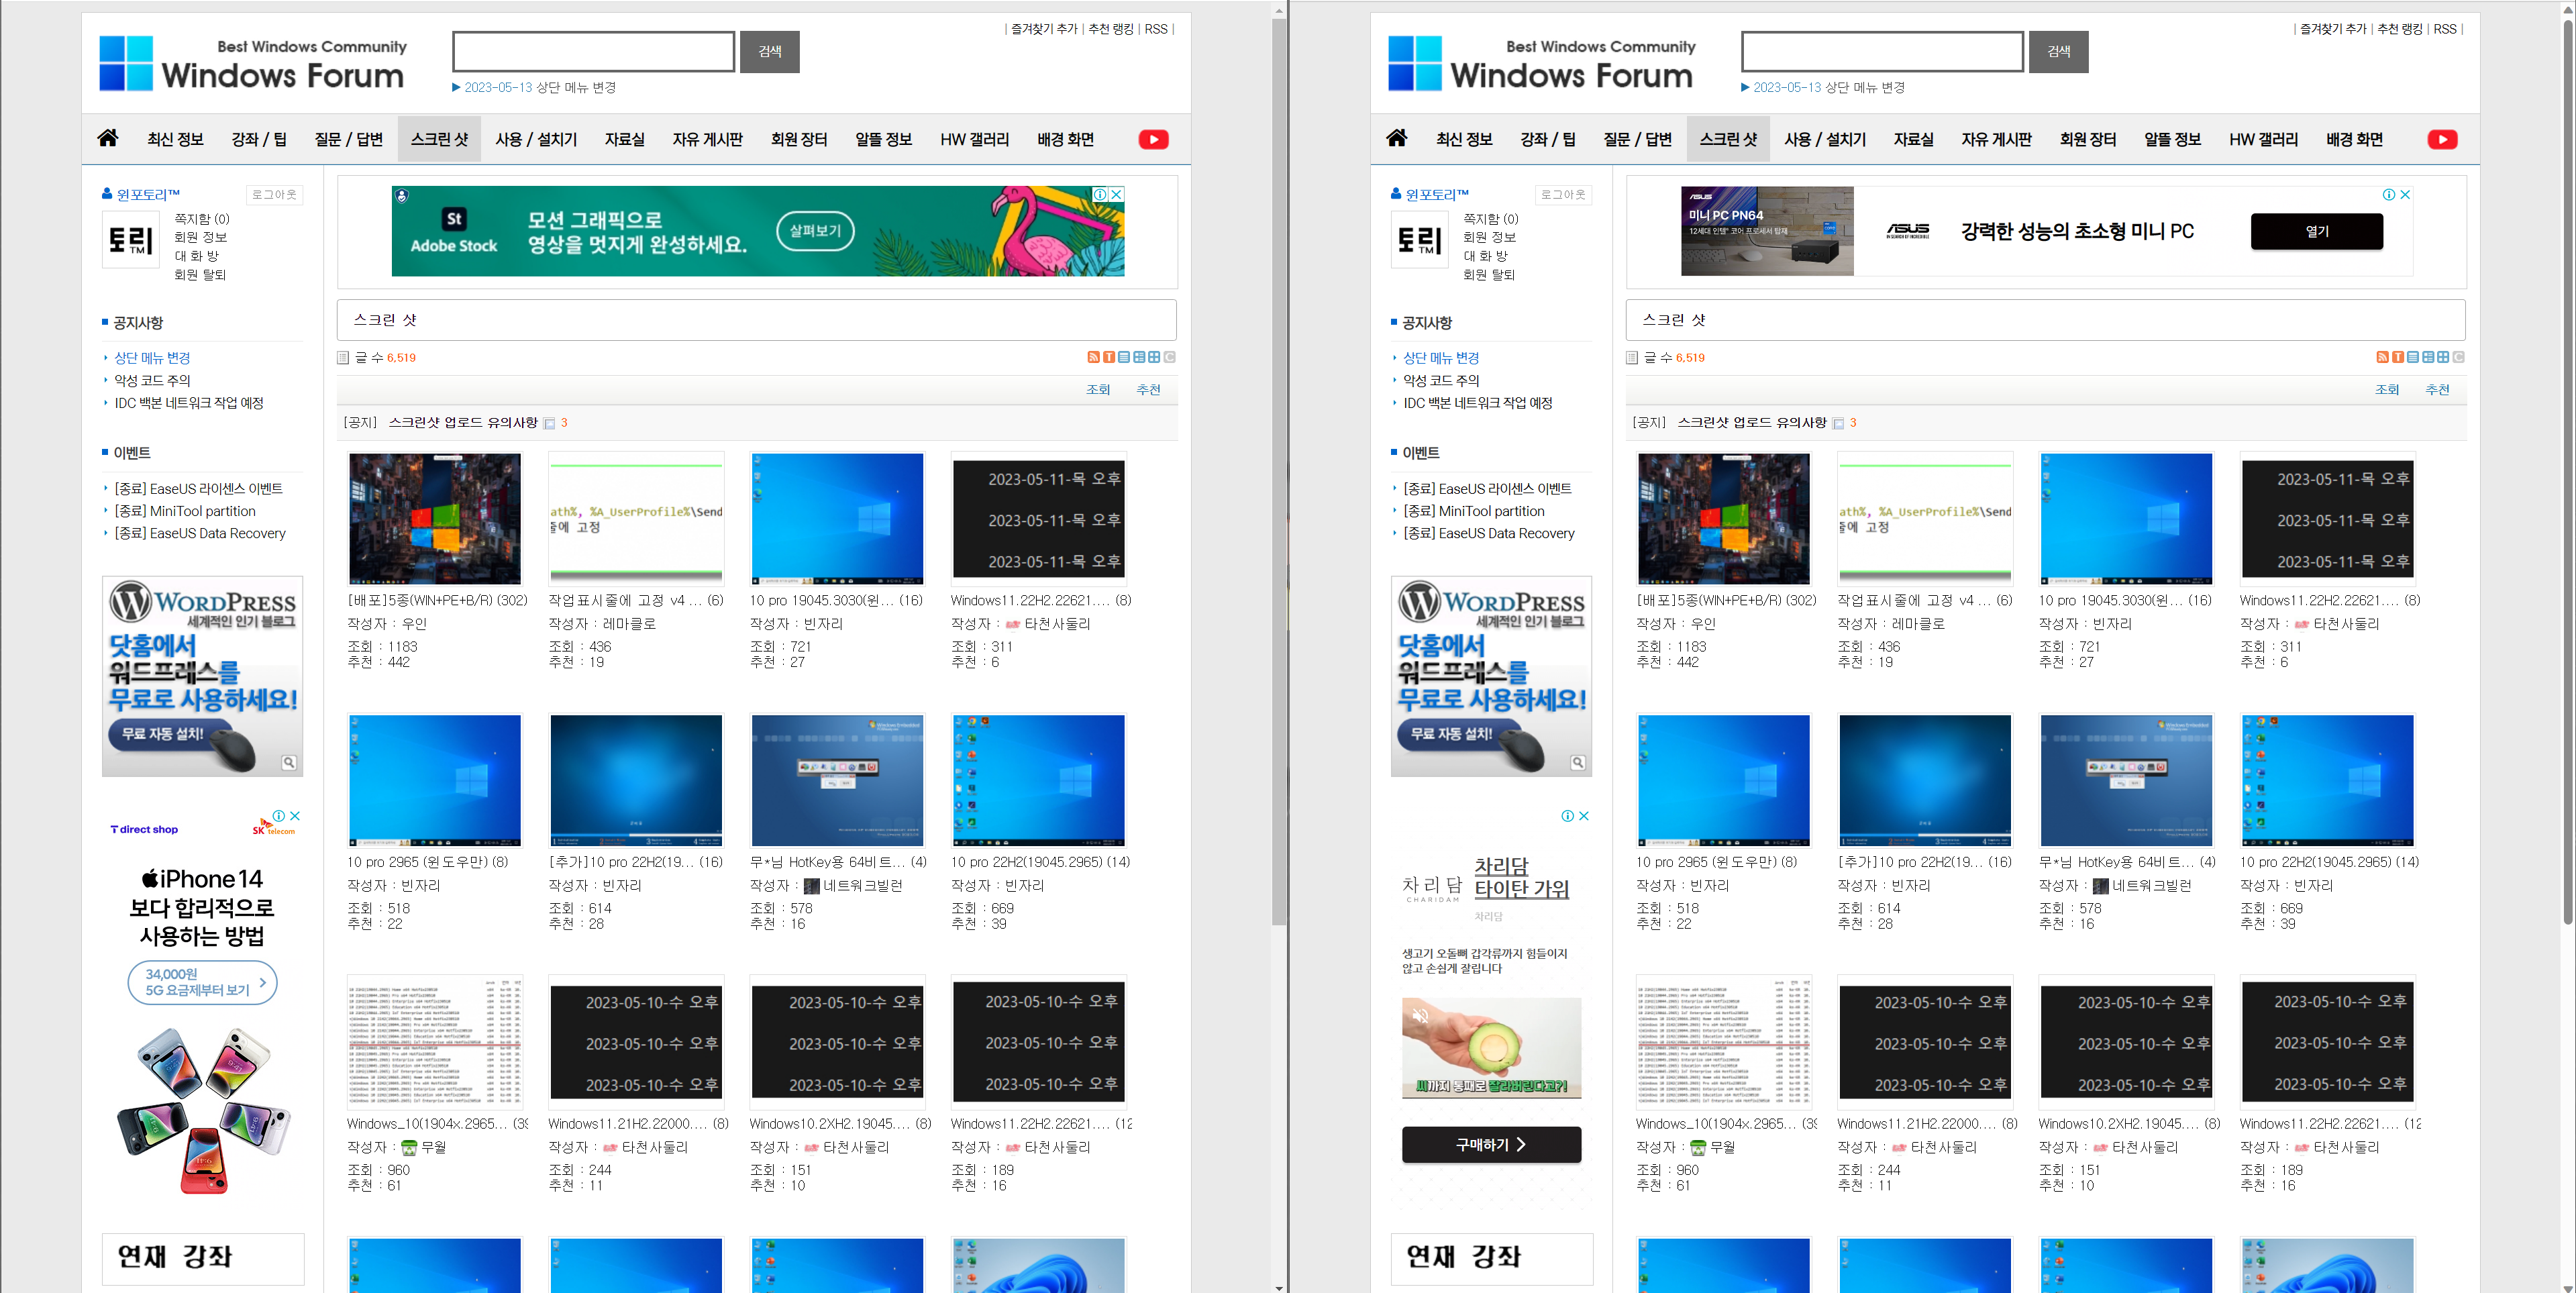Open YouTube icon in right window navigation
The height and width of the screenshot is (1293, 2576).
[2442, 140]
